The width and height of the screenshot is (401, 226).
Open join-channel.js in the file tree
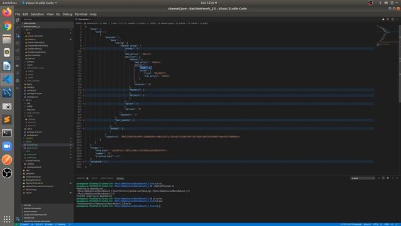[x=34, y=55]
